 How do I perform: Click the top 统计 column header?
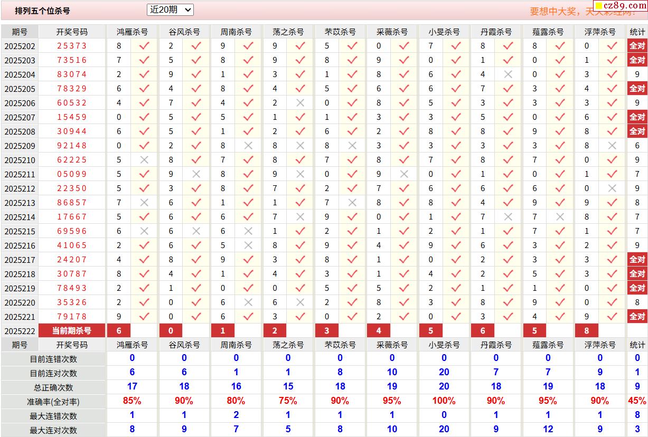pos(637,32)
